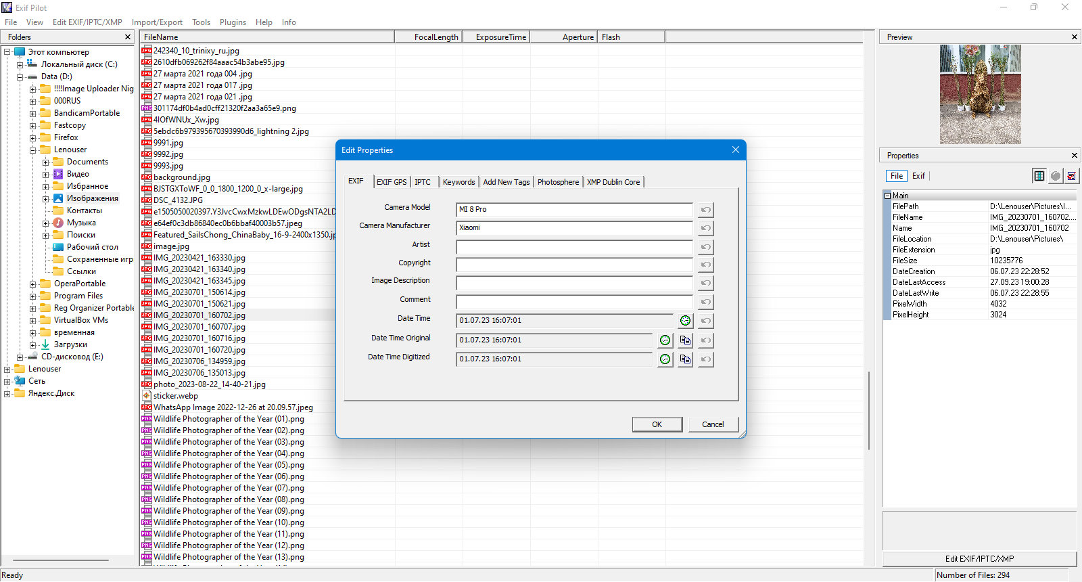This screenshot has height=582, width=1082.
Task: Confirm changes with the OK button
Action: coord(657,424)
